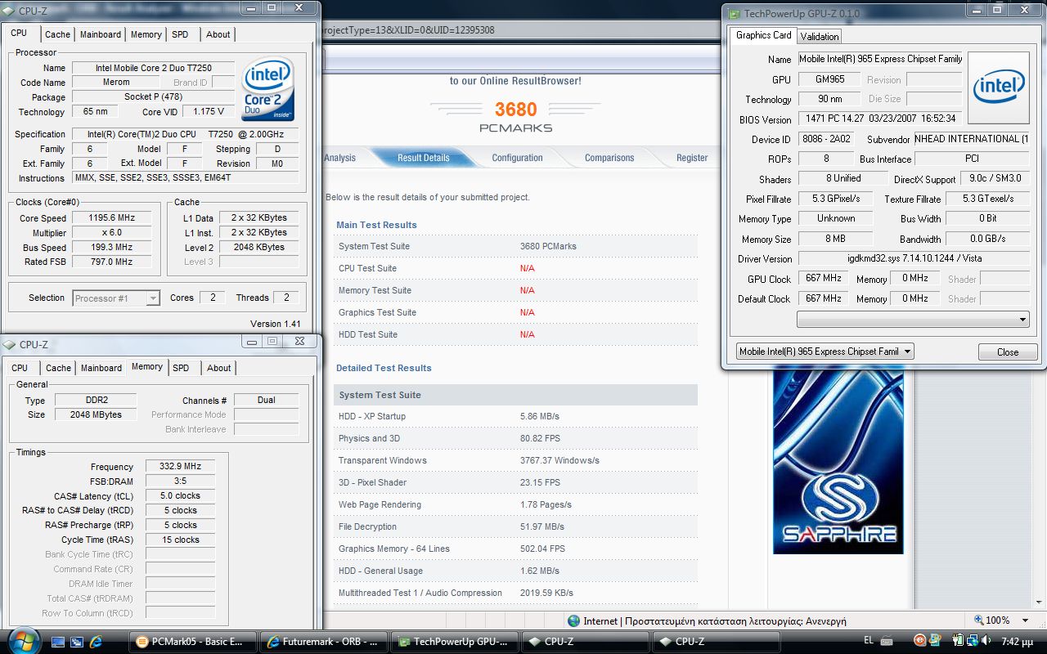Open the graphics card selector dropdown in GPU-Z
The width and height of the screenshot is (1047, 654).
(x=825, y=352)
